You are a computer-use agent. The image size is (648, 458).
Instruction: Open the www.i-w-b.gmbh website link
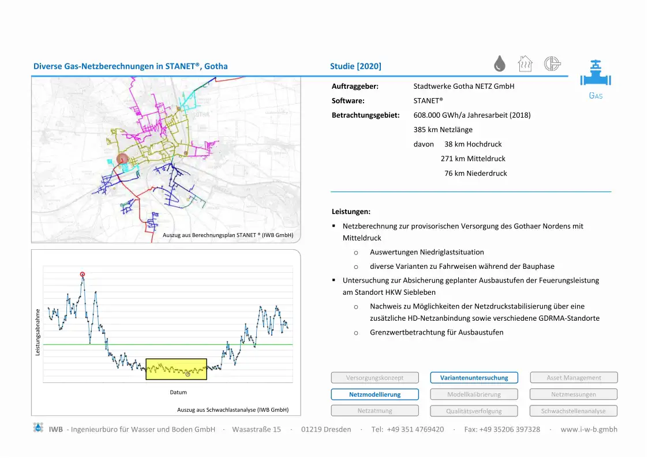click(589, 429)
